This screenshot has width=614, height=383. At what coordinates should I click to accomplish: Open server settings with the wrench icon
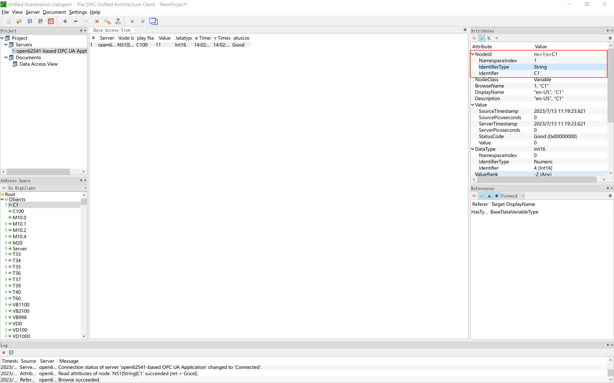(107, 21)
